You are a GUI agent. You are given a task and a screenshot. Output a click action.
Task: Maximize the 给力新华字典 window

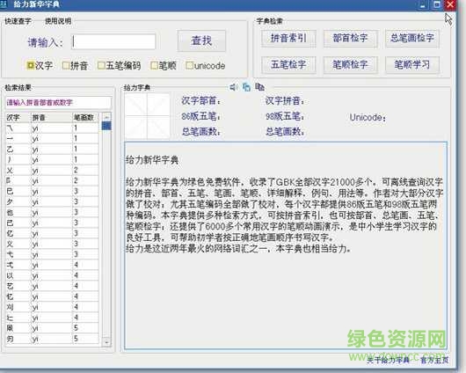coord(437,4)
